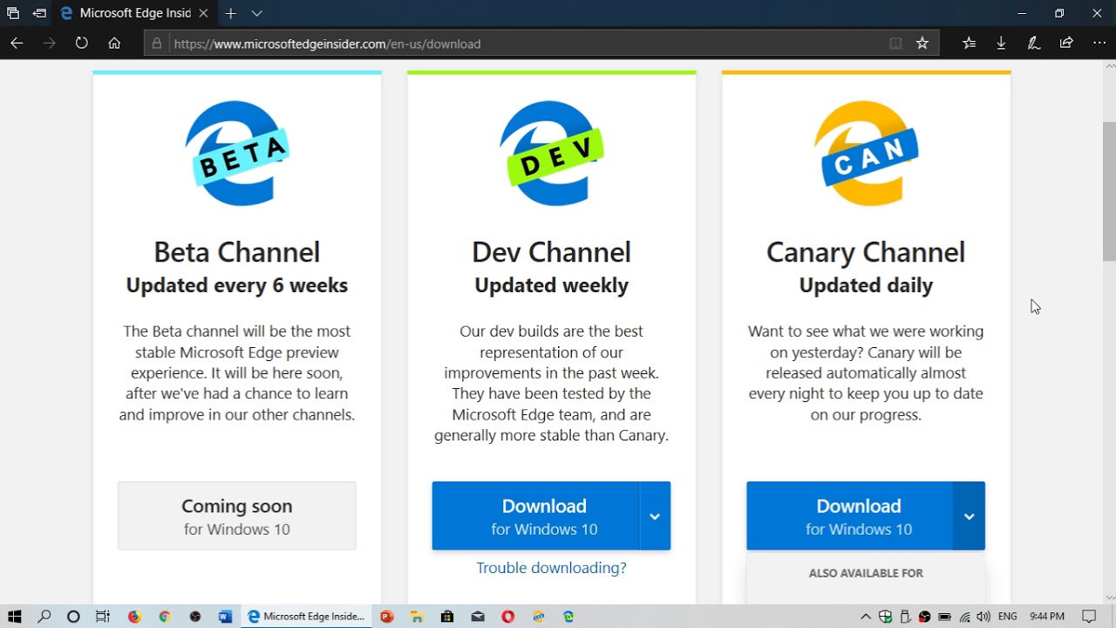Viewport: 1116px width, 628px height.
Task: Add page to favorites star icon
Action: [922, 44]
